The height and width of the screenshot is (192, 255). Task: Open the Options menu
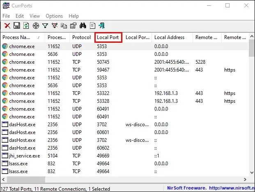pyautogui.click(x=54, y=16)
